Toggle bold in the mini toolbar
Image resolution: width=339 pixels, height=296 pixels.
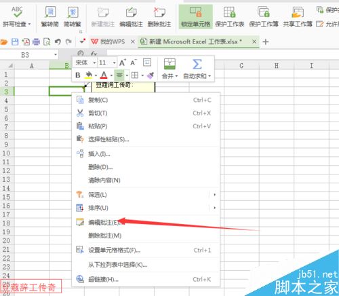78,75
